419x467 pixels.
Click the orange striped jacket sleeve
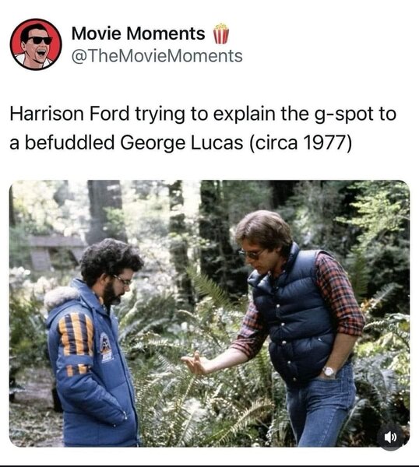tap(76, 335)
